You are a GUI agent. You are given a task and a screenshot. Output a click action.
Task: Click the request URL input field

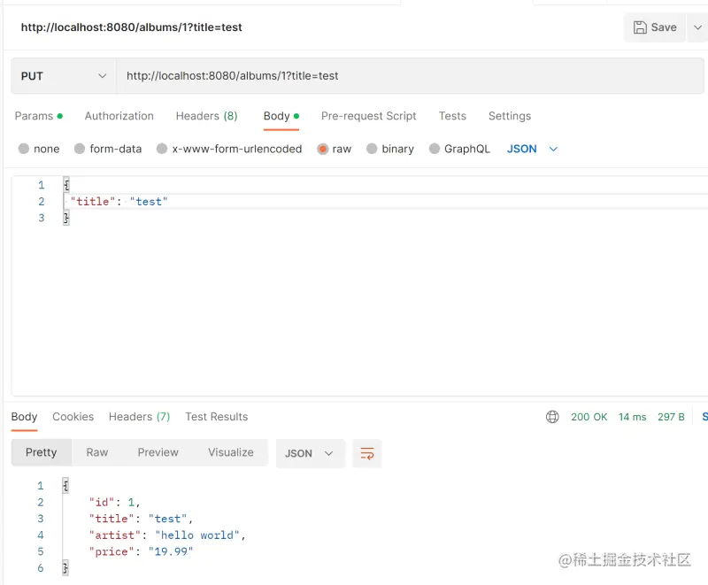(x=410, y=76)
